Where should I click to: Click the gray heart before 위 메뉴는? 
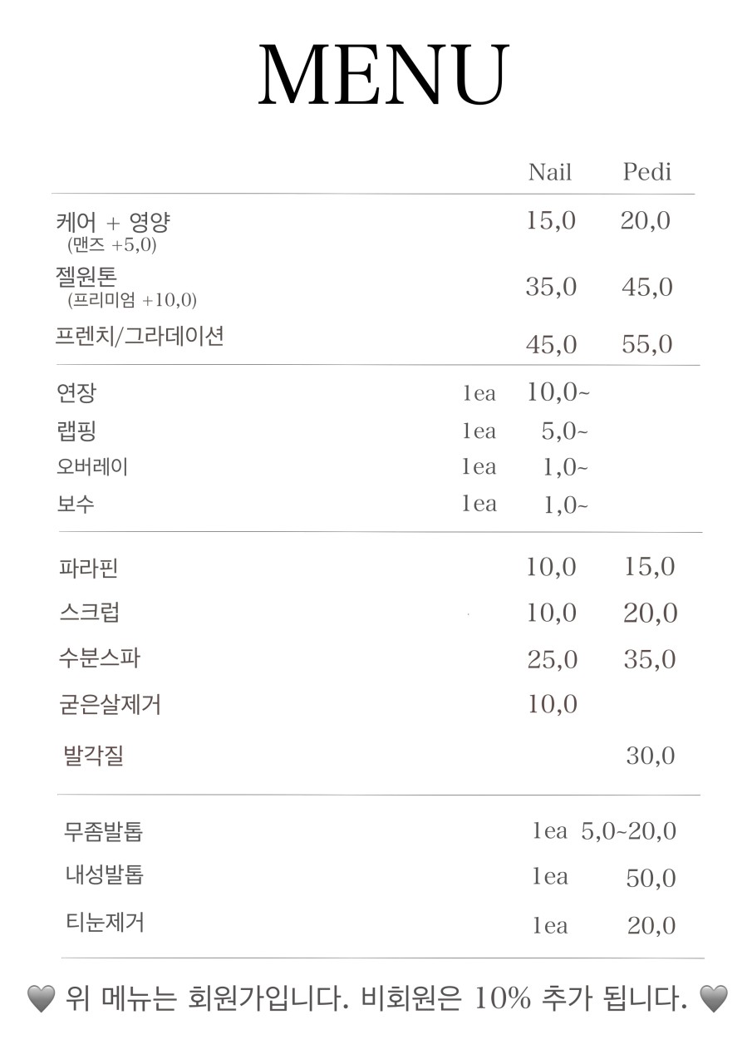(x=41, y=997)
